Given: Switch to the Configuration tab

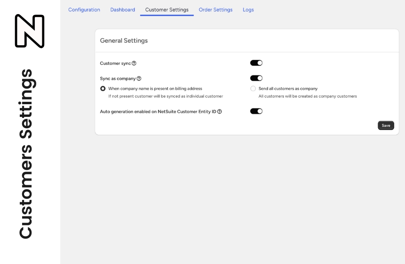Looking at the screenshot, I should (x=84, y=9).
